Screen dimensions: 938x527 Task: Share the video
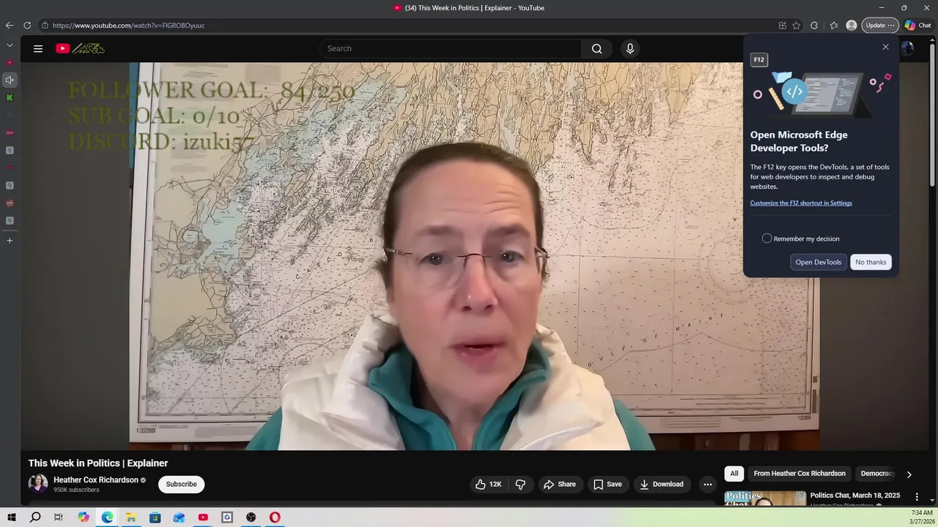click(559, 485)
